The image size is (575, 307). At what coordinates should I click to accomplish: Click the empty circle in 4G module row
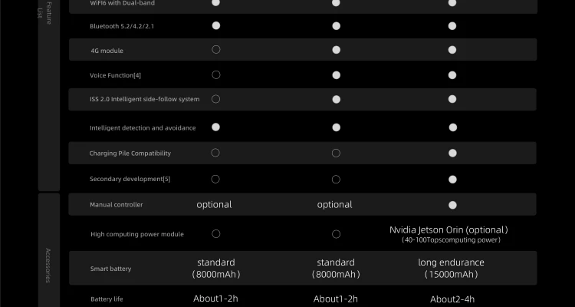(x=215, y=50)
